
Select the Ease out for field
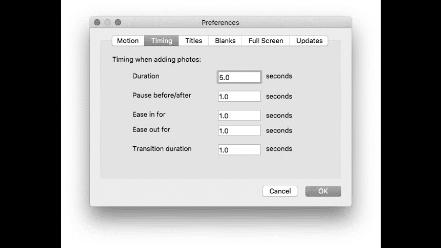click(239, 131)
